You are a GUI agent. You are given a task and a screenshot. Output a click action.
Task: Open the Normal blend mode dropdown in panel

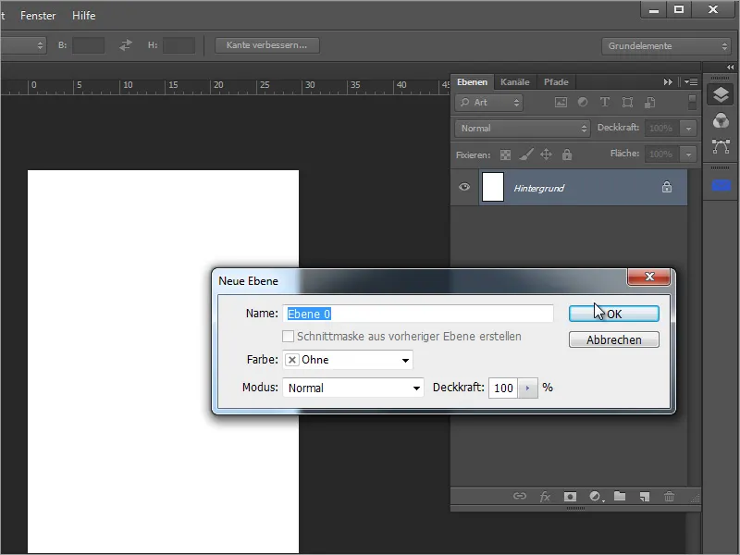coord(523,129)
